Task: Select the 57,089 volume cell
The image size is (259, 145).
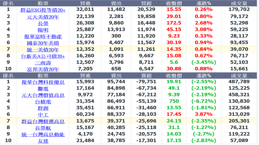Action: [239, 140]
